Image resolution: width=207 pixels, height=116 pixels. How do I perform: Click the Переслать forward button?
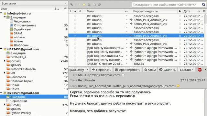coord(102,70)
